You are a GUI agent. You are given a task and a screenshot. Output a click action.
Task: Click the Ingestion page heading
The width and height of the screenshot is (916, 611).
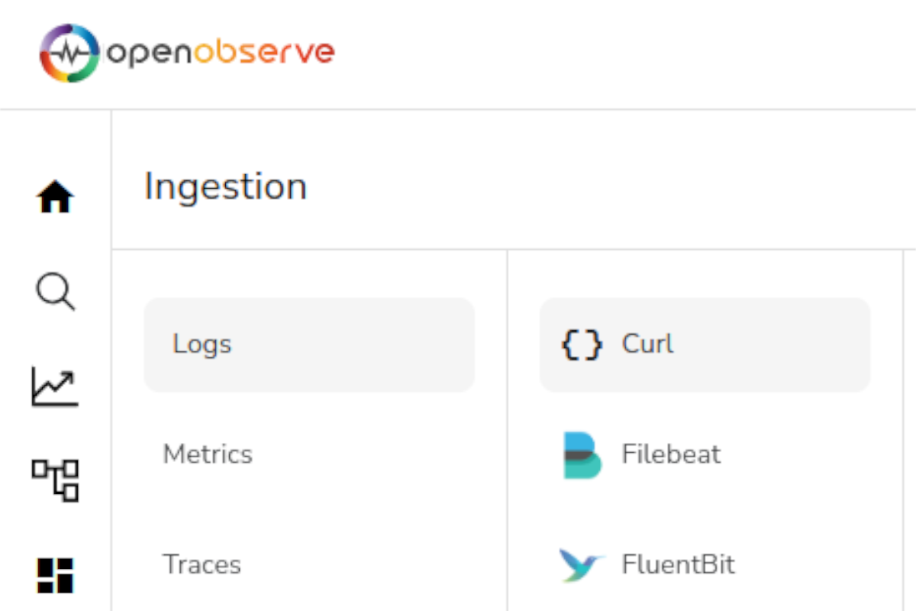click(225, 186)
